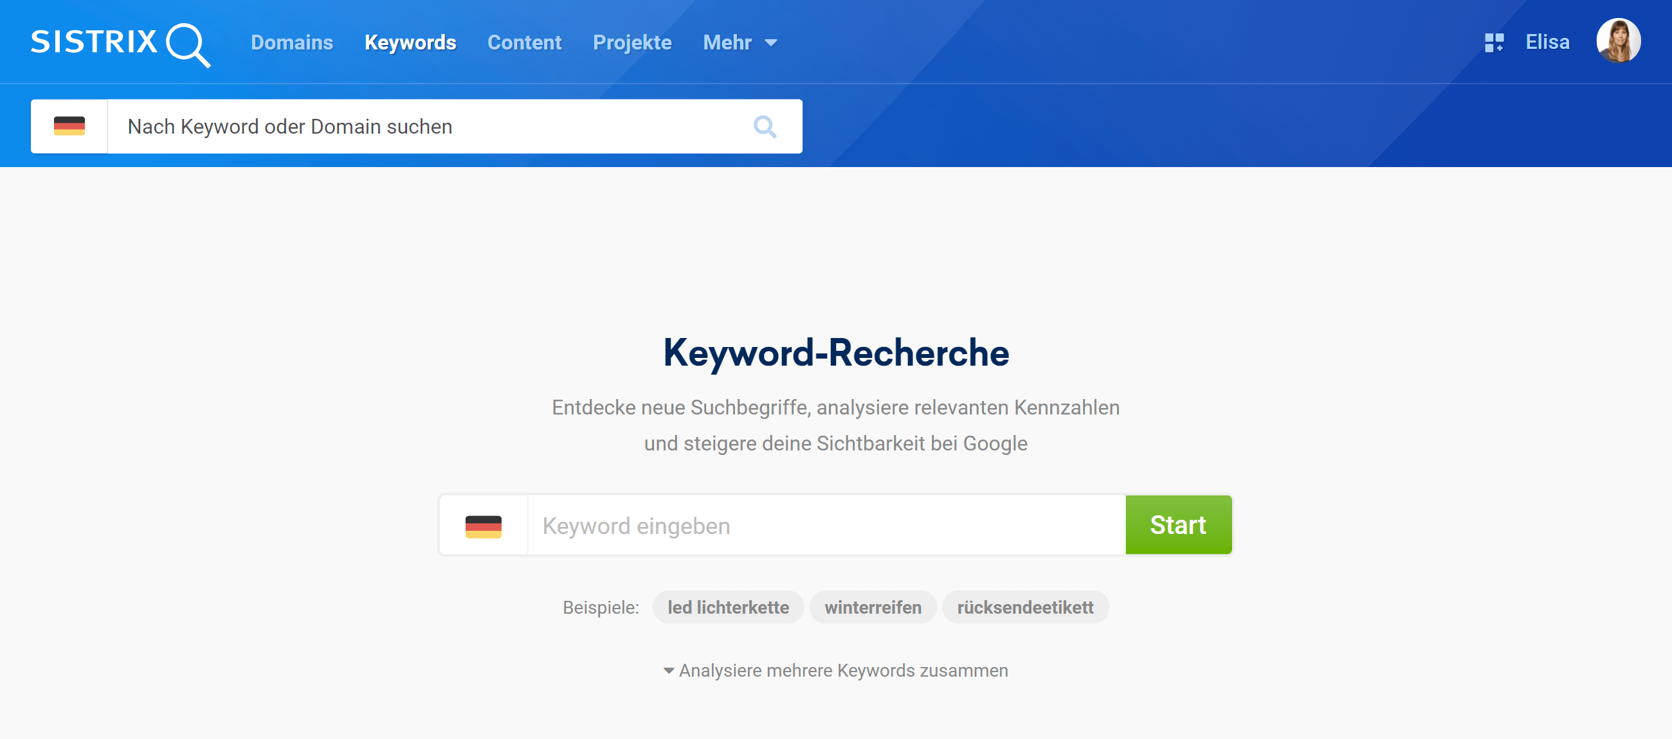Click the SISTRIX logo
The height and width of the screenshot is (739, 1672).
click(x=120, y=43)
